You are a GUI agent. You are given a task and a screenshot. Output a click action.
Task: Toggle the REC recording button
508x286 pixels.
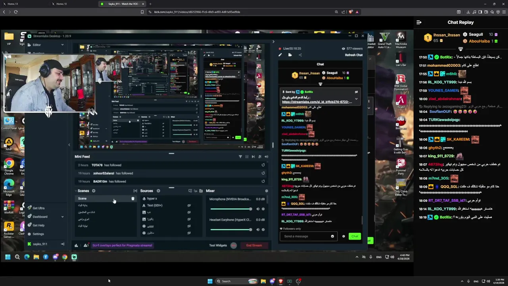click(234, 245)
